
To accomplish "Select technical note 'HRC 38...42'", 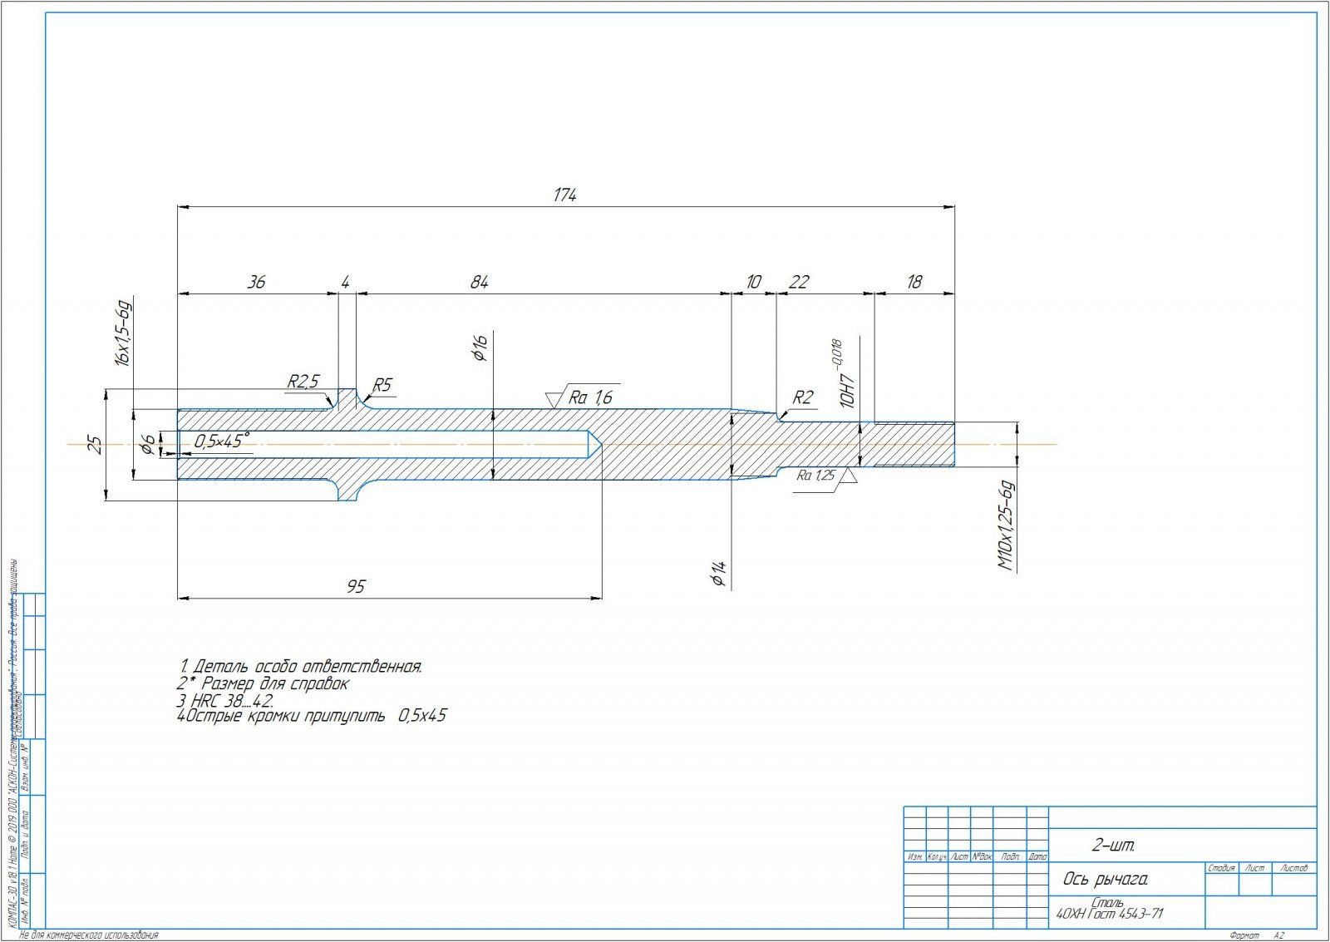I will (226, 700).
